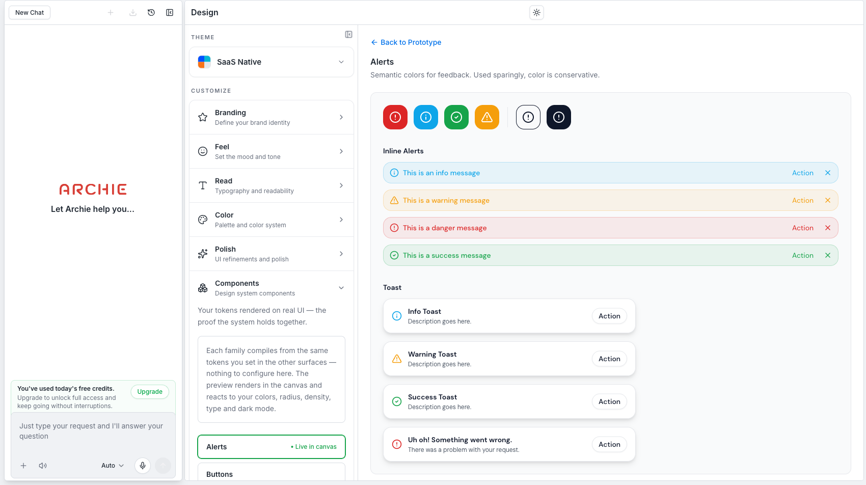Click Action on the danger message
This screenshot has width=866, height=485.
[x=803, y=228]
